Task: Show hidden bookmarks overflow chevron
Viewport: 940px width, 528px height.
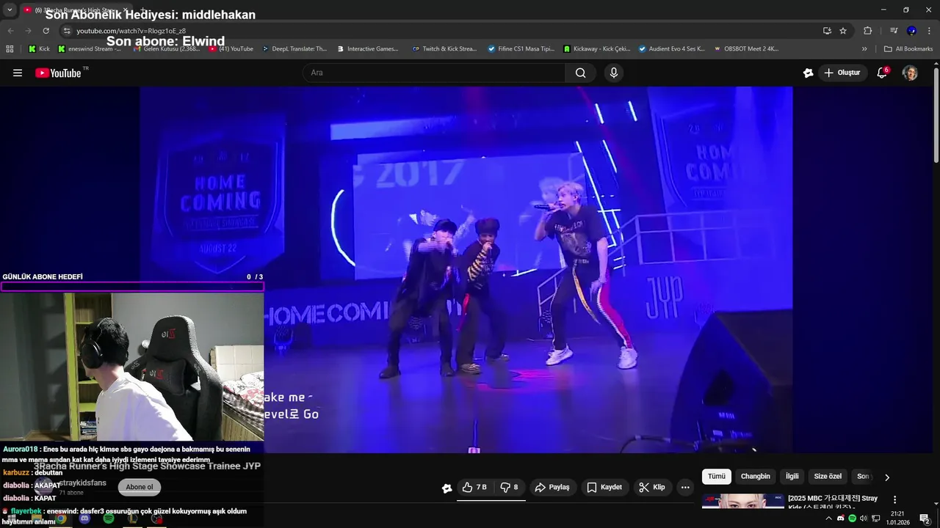Action: (864, 49)
